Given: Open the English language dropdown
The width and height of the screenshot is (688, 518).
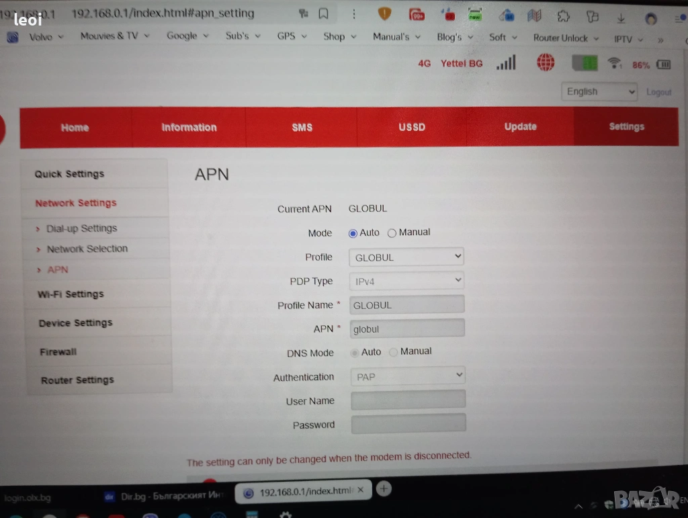Looking at the screenshot, I should click(599, 92).
